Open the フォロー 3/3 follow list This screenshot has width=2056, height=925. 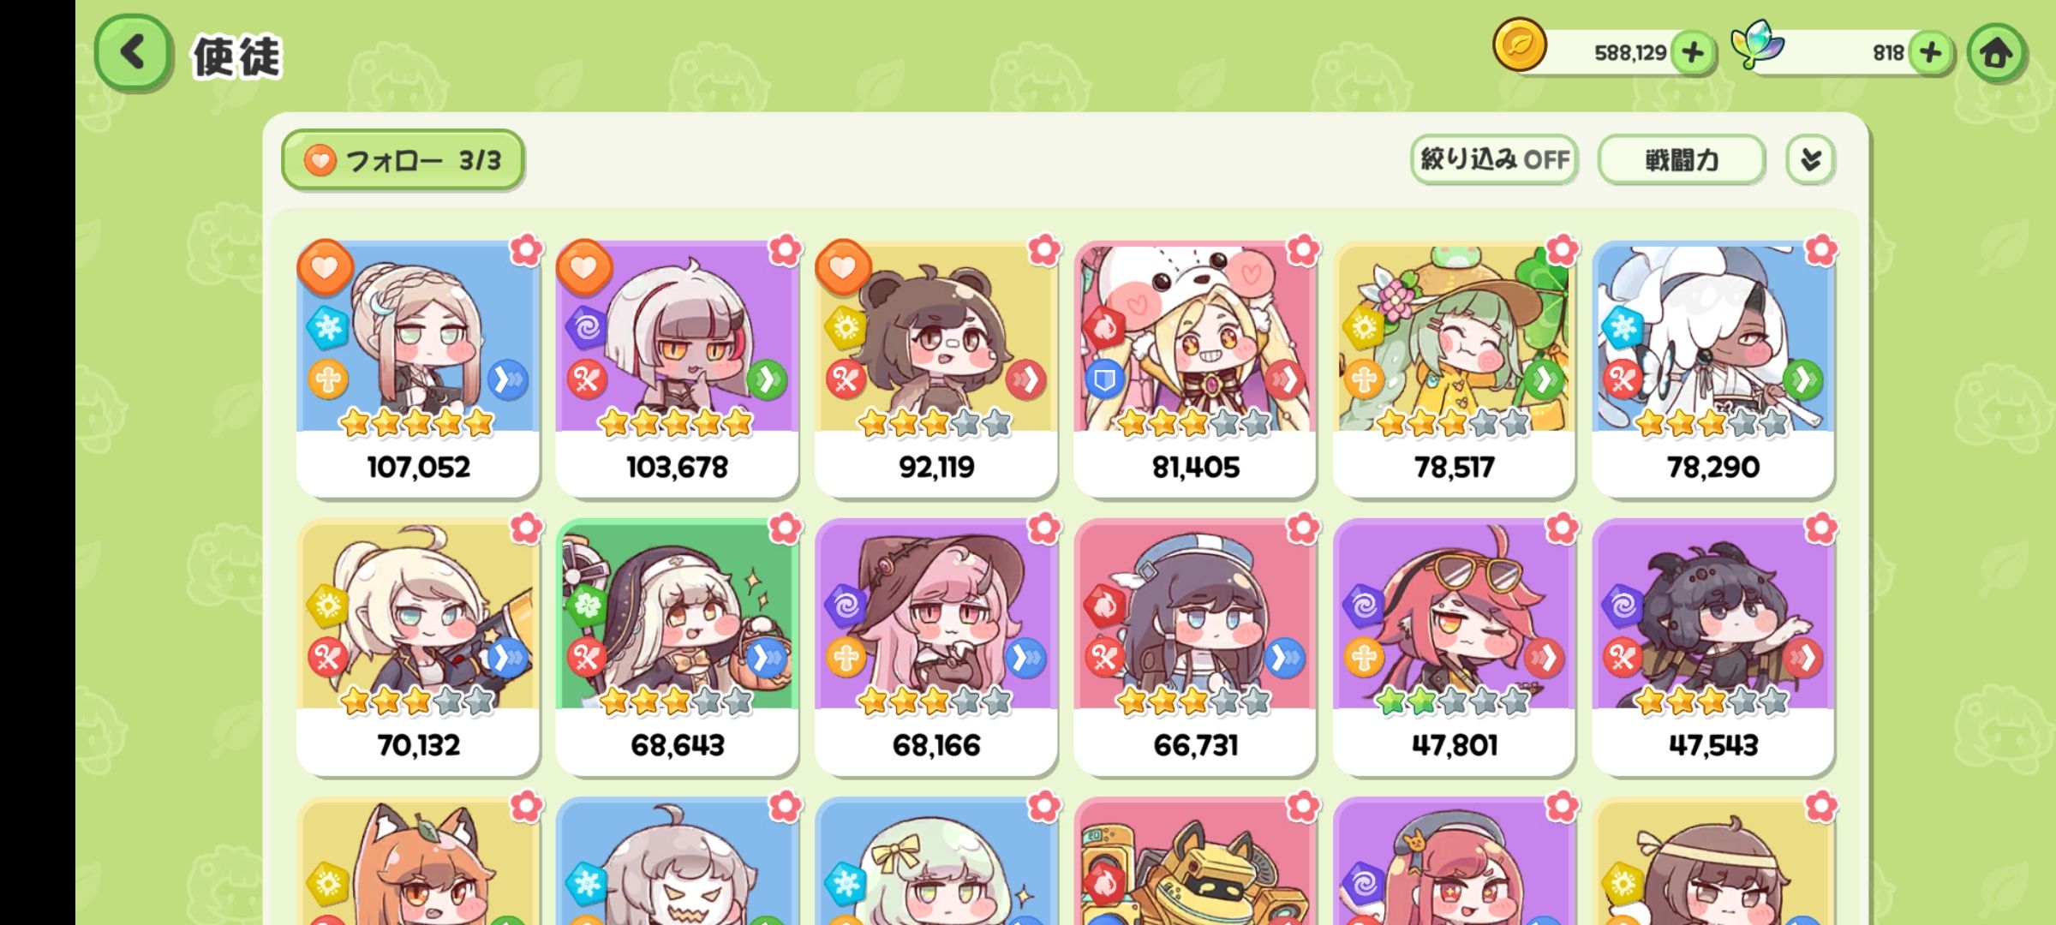coord(403,160)
